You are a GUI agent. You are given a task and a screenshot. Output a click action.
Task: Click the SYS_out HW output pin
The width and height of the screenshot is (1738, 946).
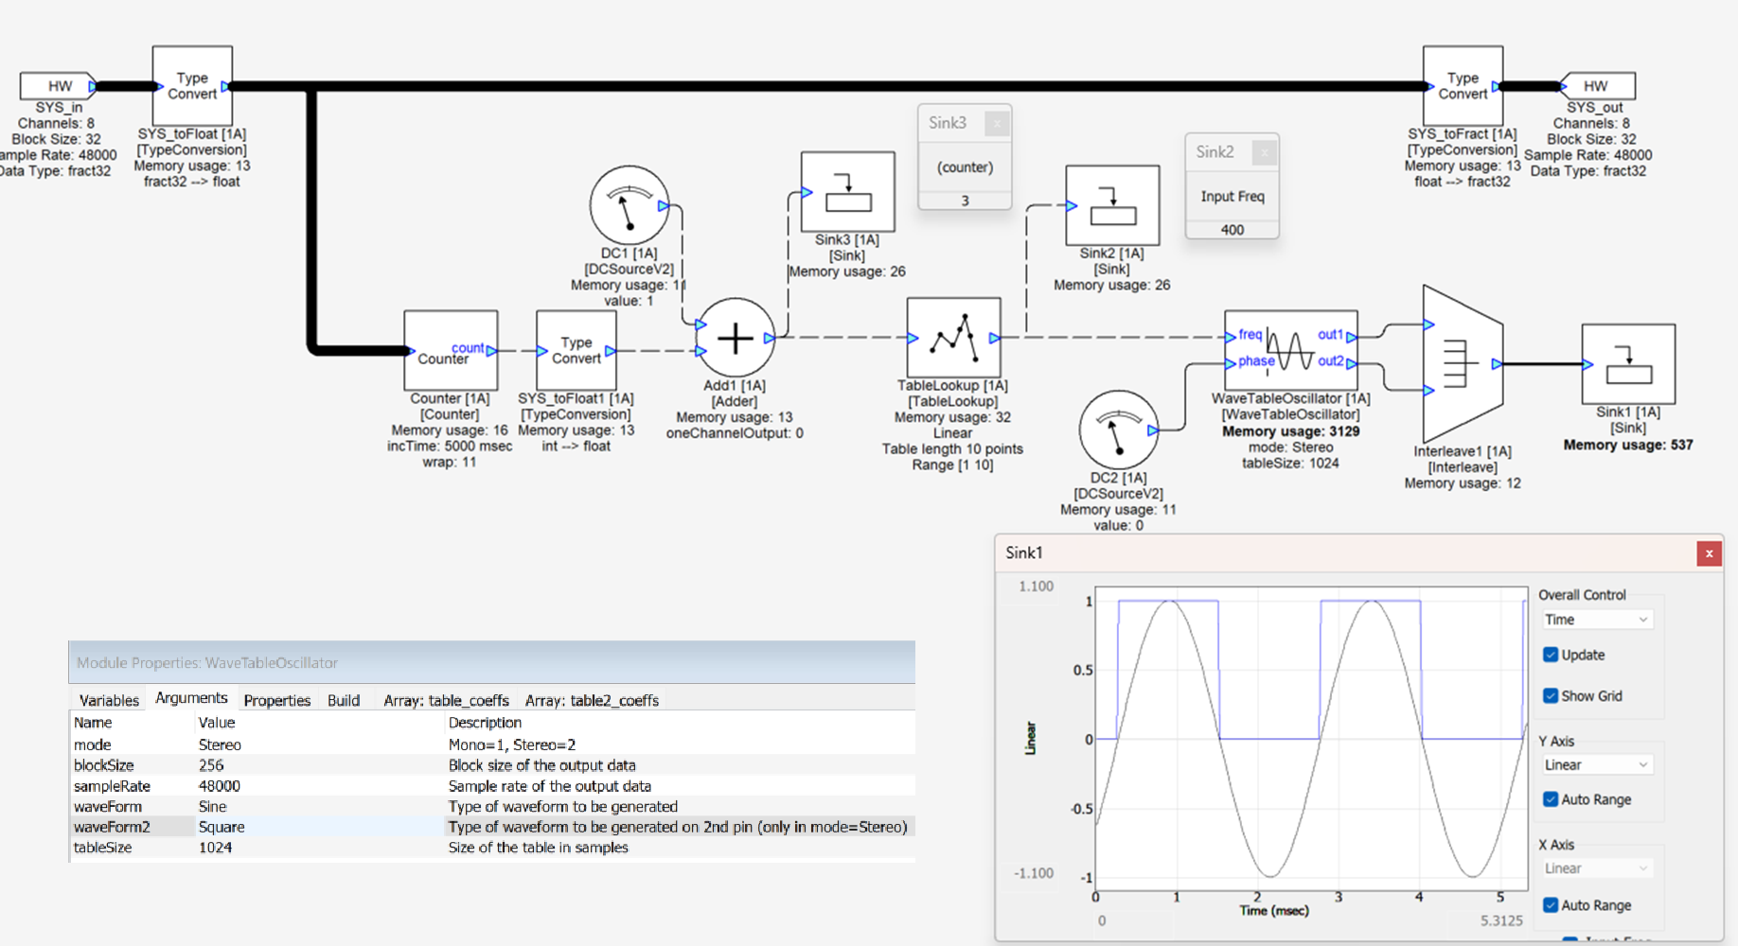coord(1596,86)
